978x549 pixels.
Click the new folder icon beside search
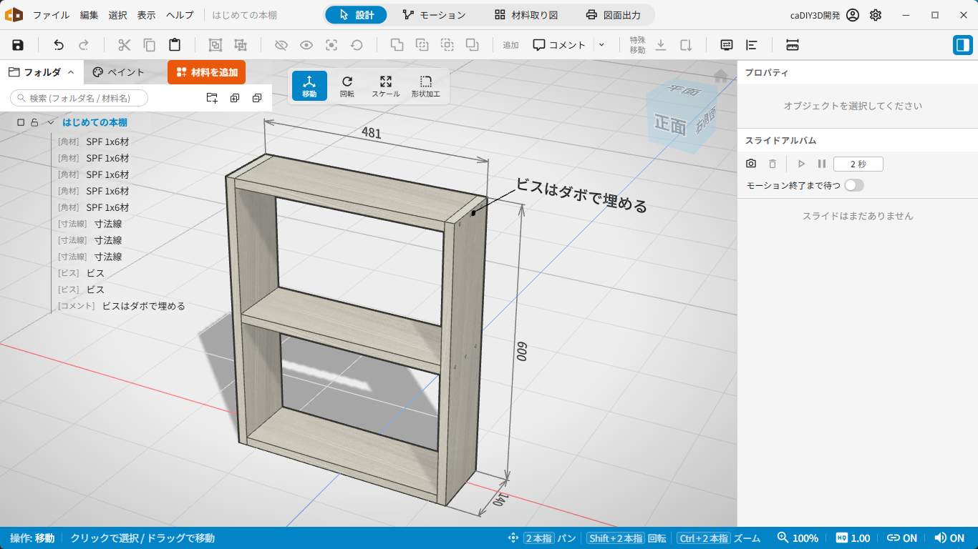212,98
